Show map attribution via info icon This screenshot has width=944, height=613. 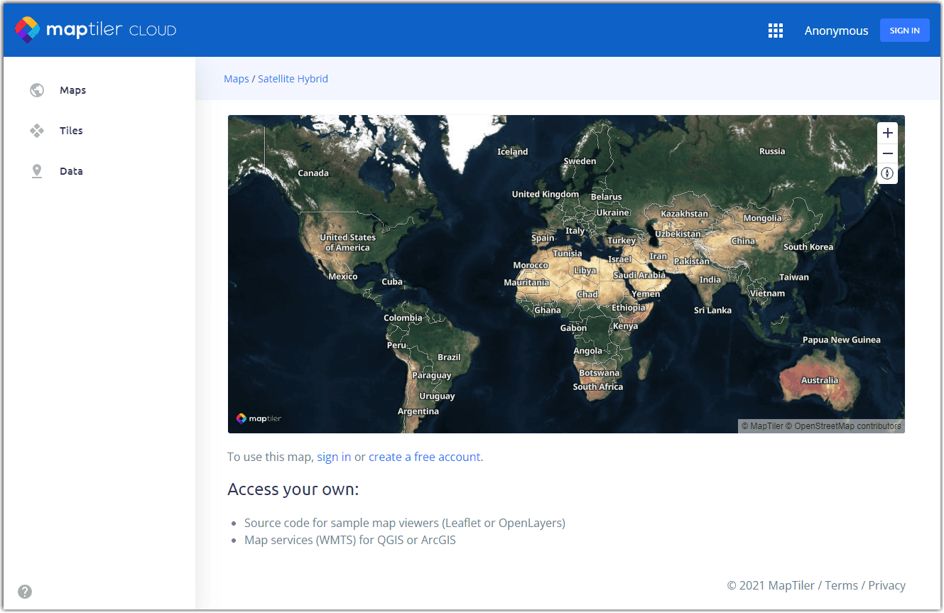pos(887,173)
